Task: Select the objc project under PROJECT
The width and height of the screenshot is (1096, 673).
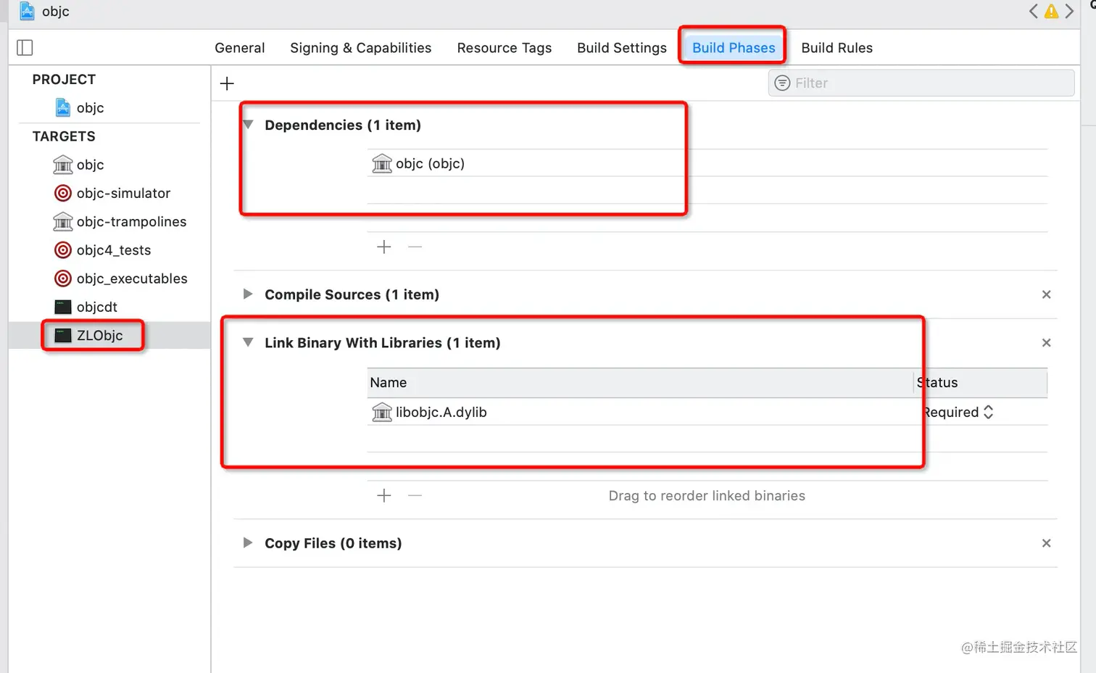Action: (80, 107)
